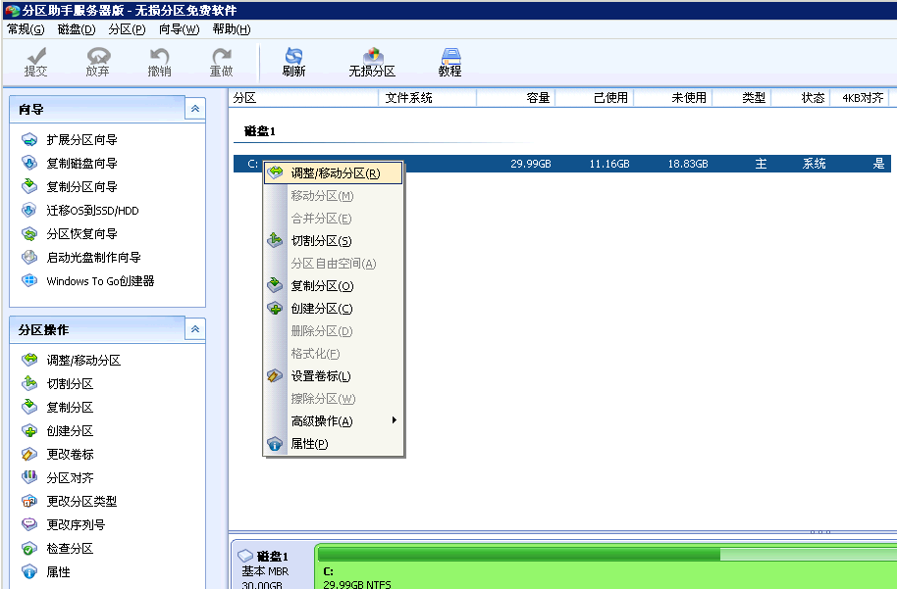Click the 状态 column header
The height and width of the screenshot is (589, 897).
coord(800,98)
